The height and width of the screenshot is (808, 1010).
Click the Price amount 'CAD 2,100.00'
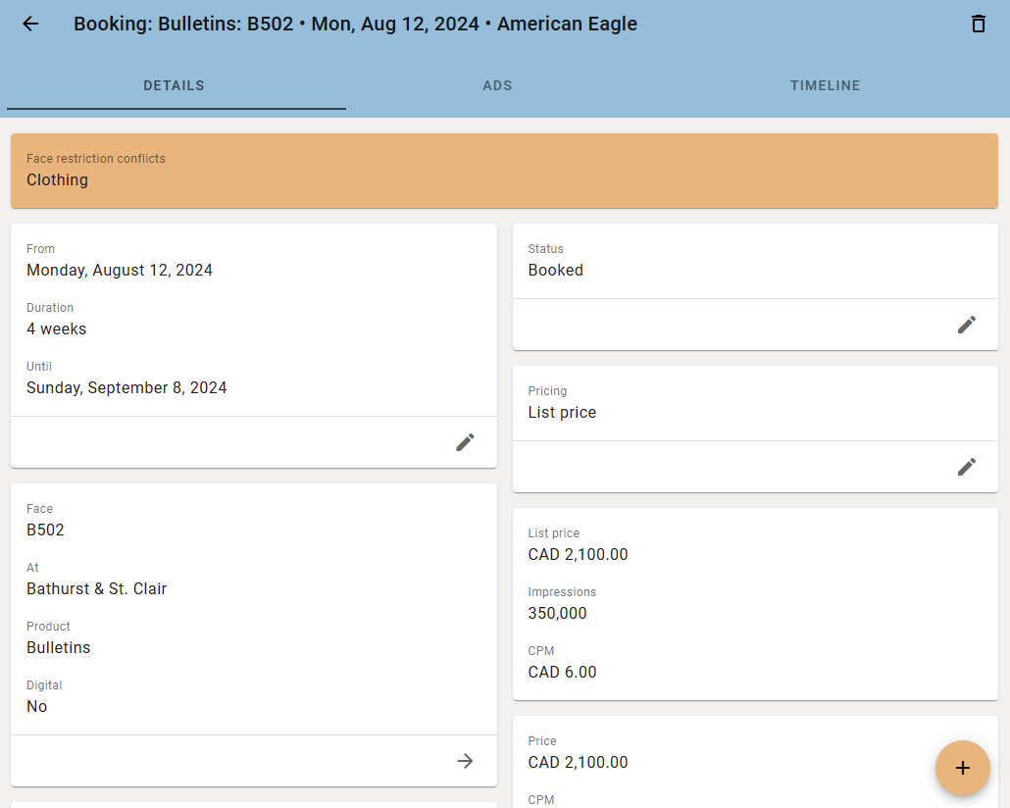(x=578, y=762)
